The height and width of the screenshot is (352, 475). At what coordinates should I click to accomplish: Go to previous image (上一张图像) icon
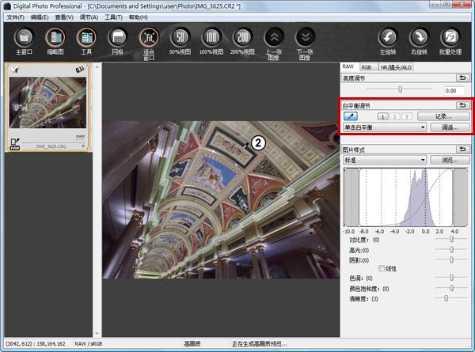(274, 38)
